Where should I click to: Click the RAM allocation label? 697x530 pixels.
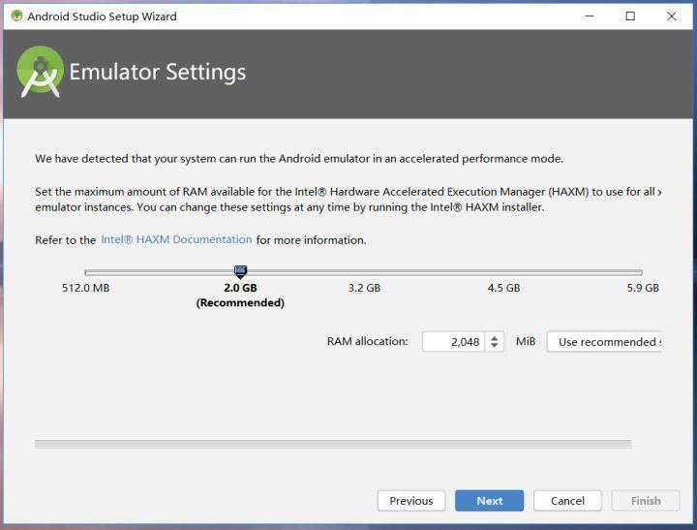pos(367,341)
